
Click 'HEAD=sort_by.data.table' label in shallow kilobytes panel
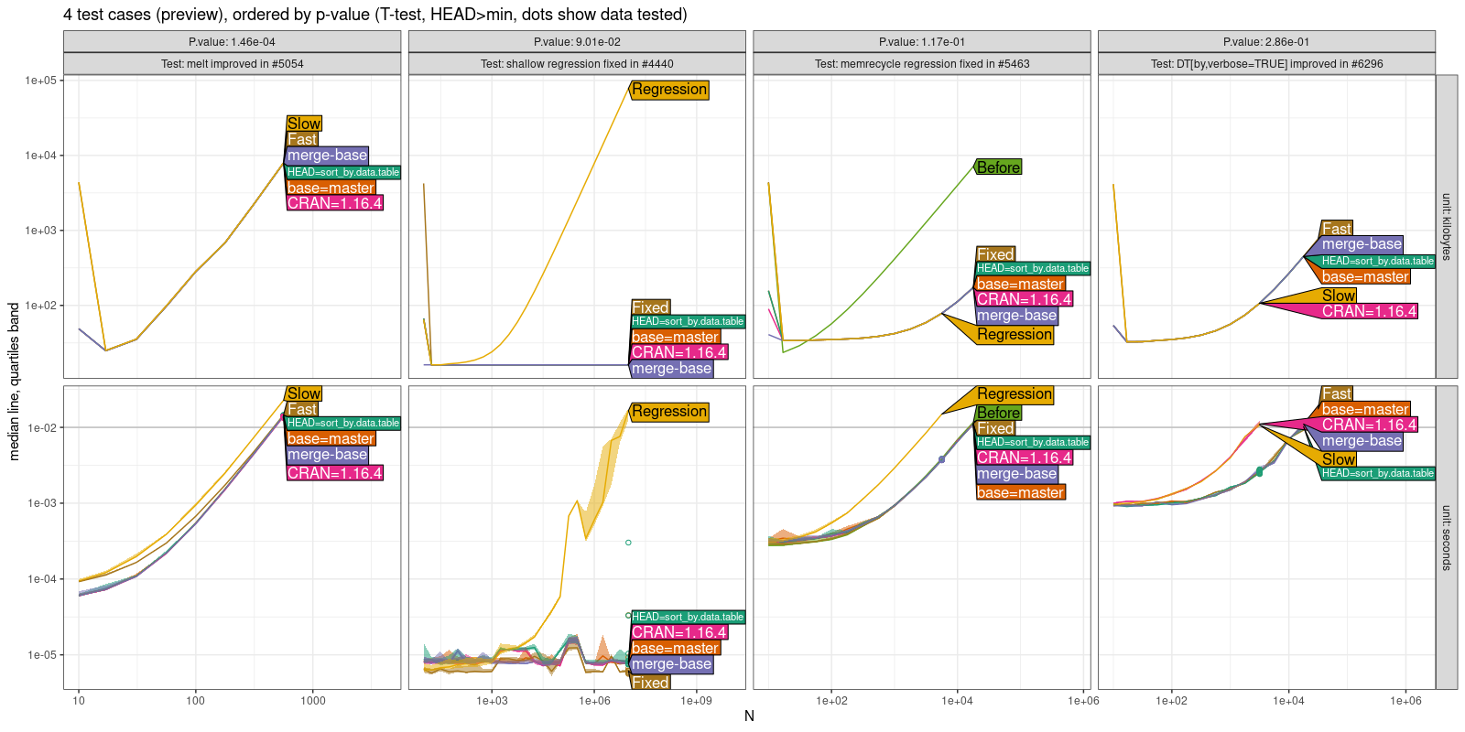point(688,322)
